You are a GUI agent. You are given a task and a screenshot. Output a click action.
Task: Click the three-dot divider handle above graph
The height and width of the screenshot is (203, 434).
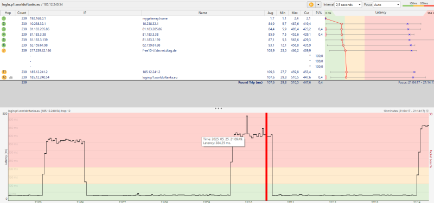click(219, 109)
